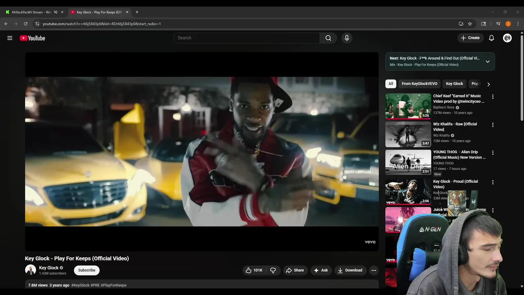Click the video player to pause

(201, 152)
